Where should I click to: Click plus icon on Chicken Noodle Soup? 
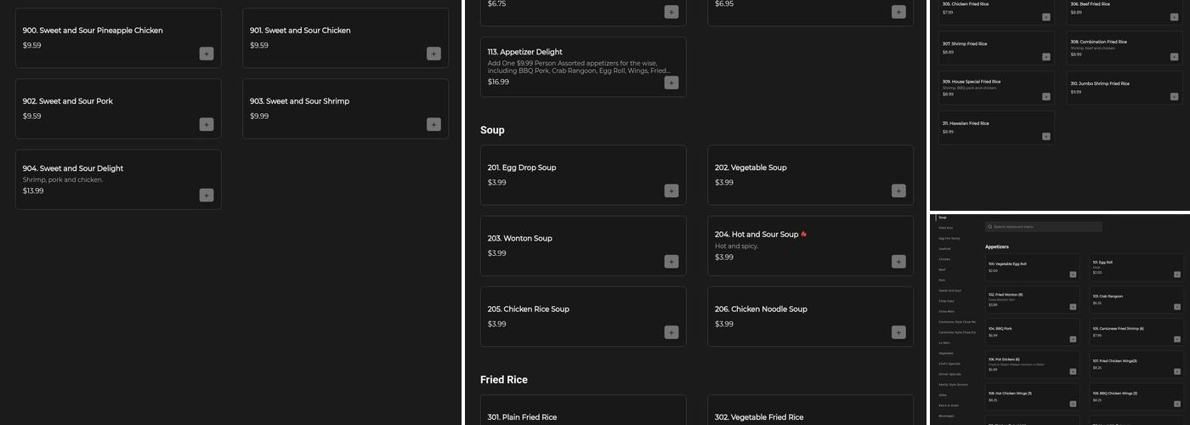[x=898, y=331]
